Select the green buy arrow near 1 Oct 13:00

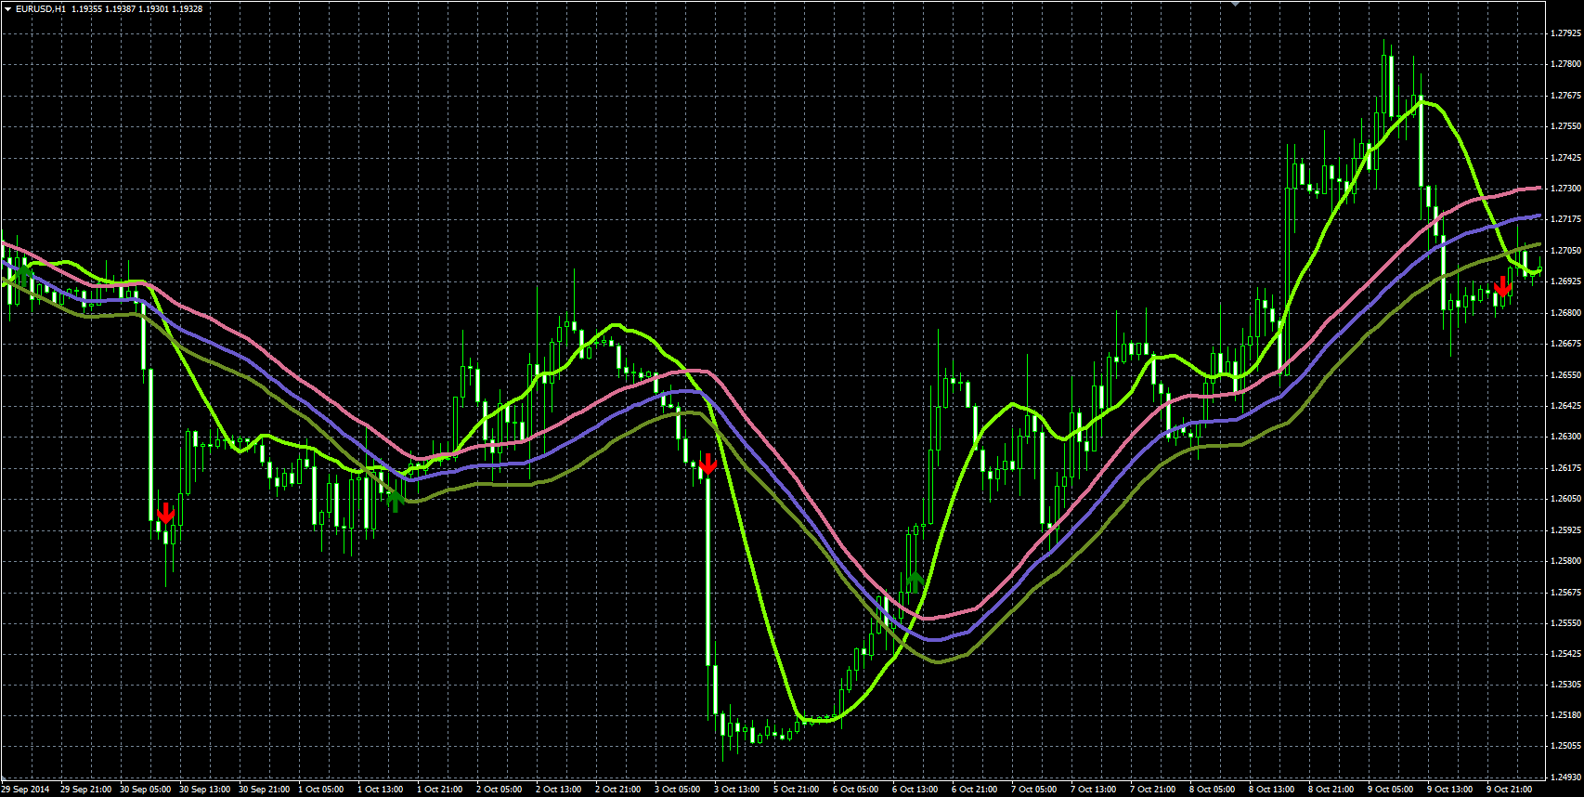396,501
